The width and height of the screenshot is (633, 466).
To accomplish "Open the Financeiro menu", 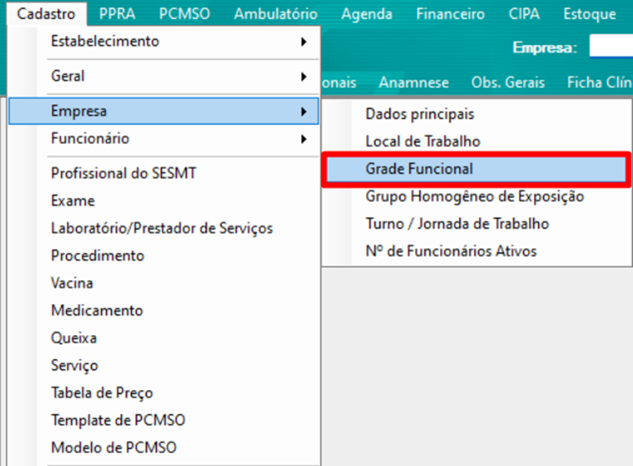I will [450, 14].
